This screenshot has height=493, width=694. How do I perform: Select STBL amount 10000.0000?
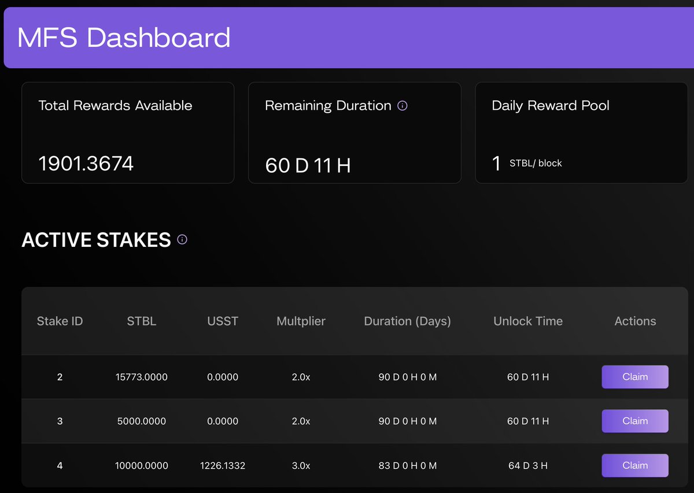(142, 465)
